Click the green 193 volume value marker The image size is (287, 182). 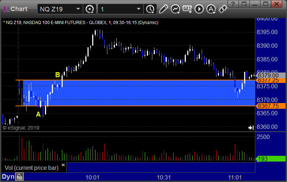[270, 159]
